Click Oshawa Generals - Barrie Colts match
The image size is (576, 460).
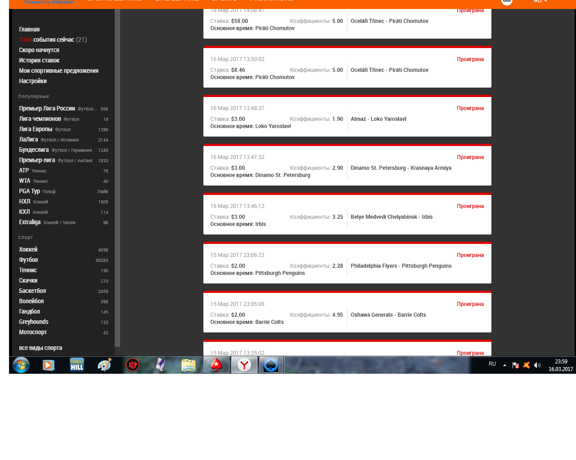point(388,315)
